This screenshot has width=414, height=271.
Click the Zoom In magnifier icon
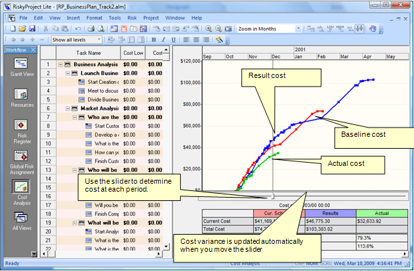click(x=208, y=29)
